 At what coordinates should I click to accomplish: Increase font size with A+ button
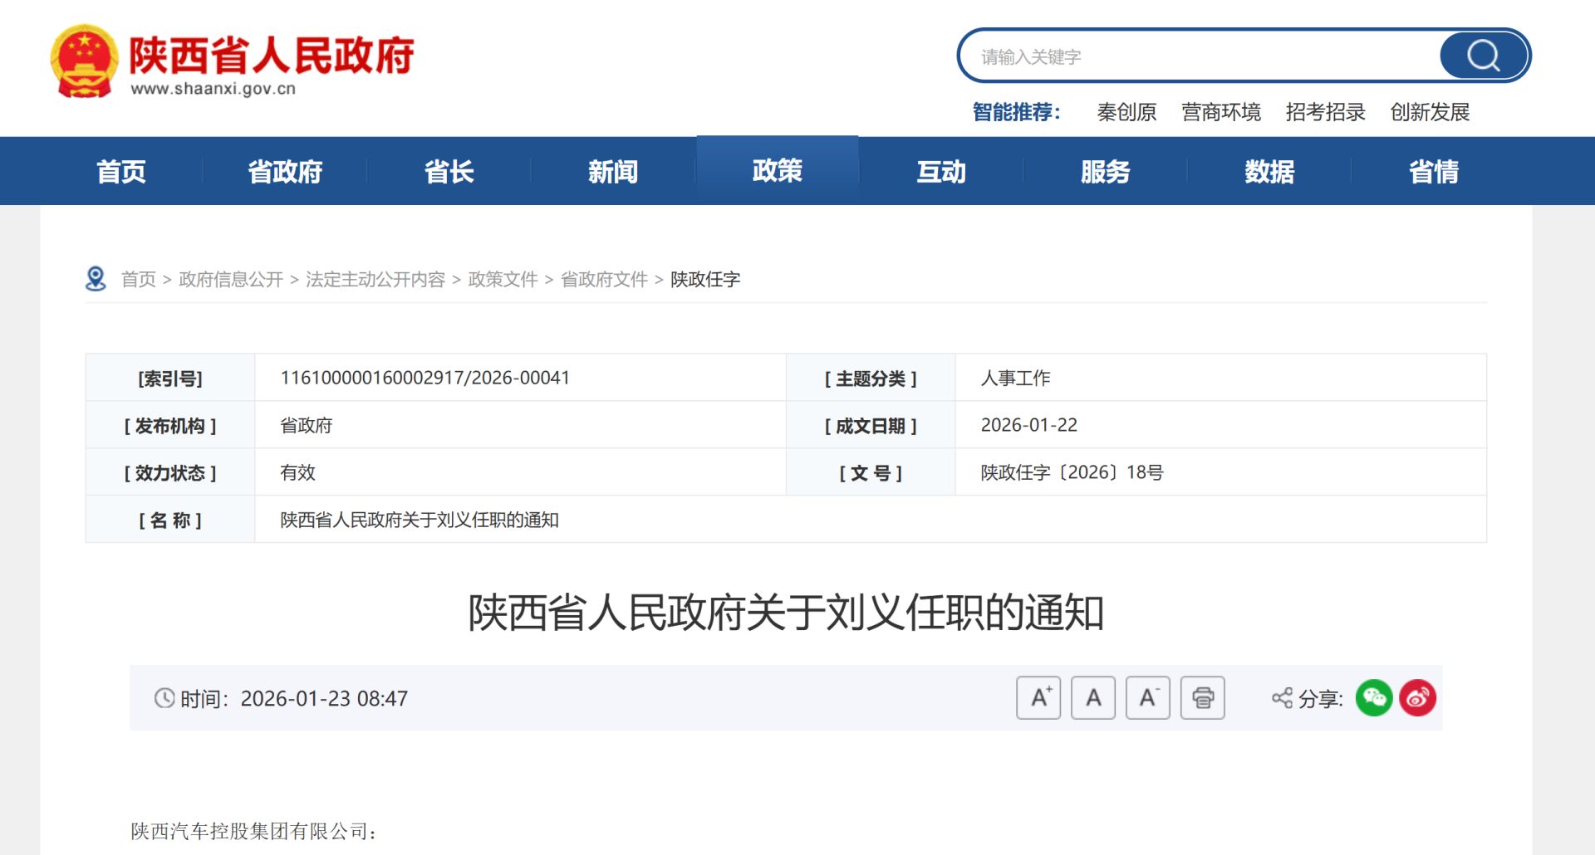(1038, 698)
